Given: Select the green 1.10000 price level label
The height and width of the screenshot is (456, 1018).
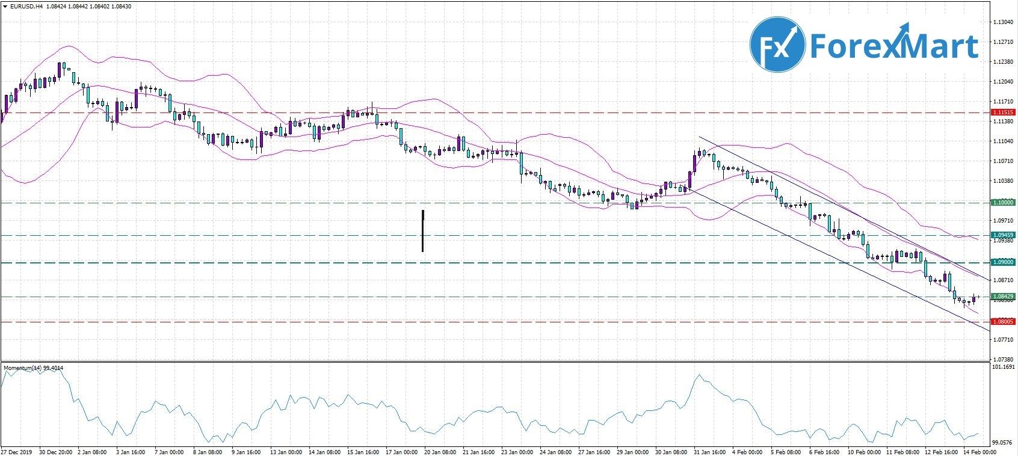Looking at the screenshot, I should [1003, 203].
